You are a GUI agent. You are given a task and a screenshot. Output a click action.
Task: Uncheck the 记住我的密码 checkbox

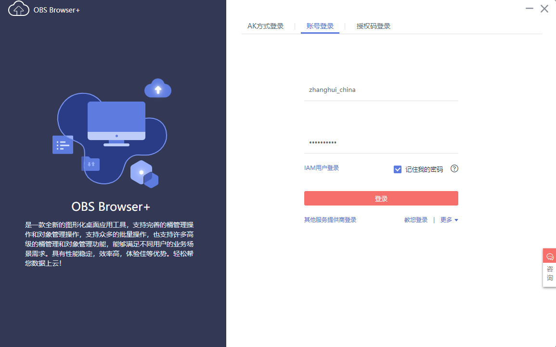click(398, 169)
